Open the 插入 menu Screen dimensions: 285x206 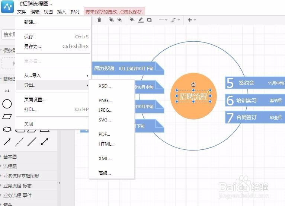pyautogui.click(x=62, y=12)
